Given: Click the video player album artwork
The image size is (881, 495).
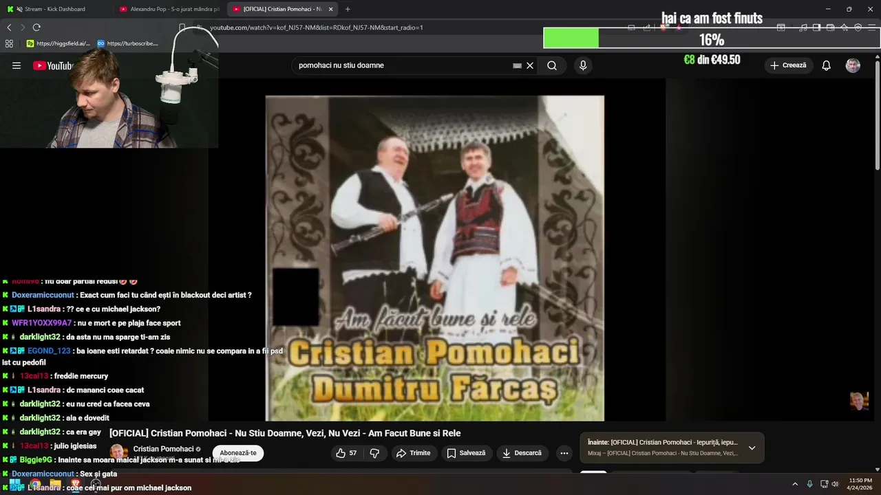Looking at the screenshot, I should coord(435,258).
